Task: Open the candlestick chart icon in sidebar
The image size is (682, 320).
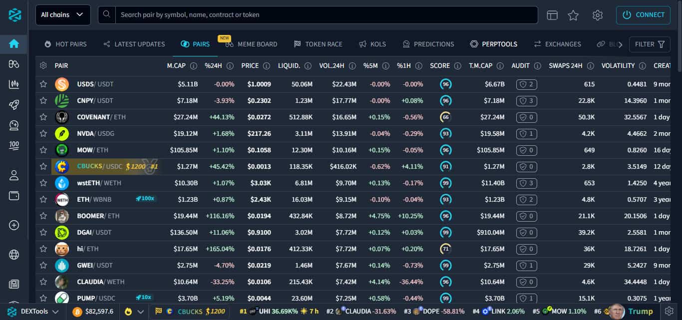Action: coord(14,84)
